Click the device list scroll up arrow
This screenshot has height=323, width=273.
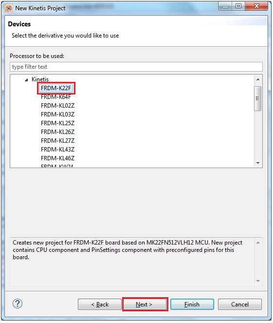(x=258, y=79)
